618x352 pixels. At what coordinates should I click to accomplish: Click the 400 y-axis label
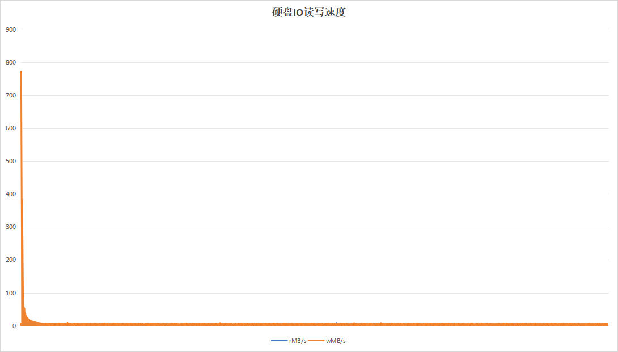tap(11, 194)
